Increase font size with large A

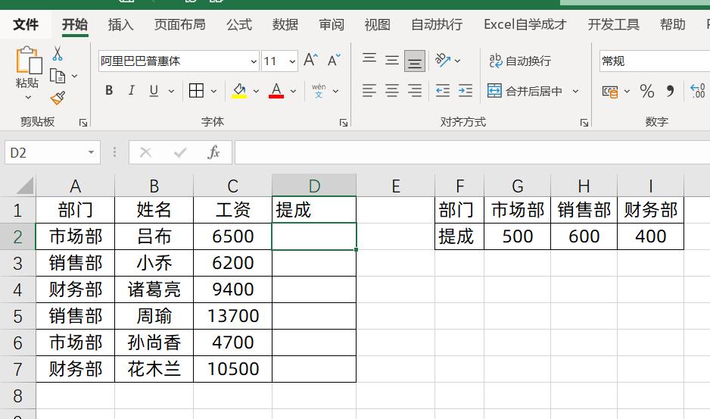point(310,61)
